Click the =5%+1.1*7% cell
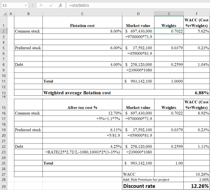 pos(82,119)
